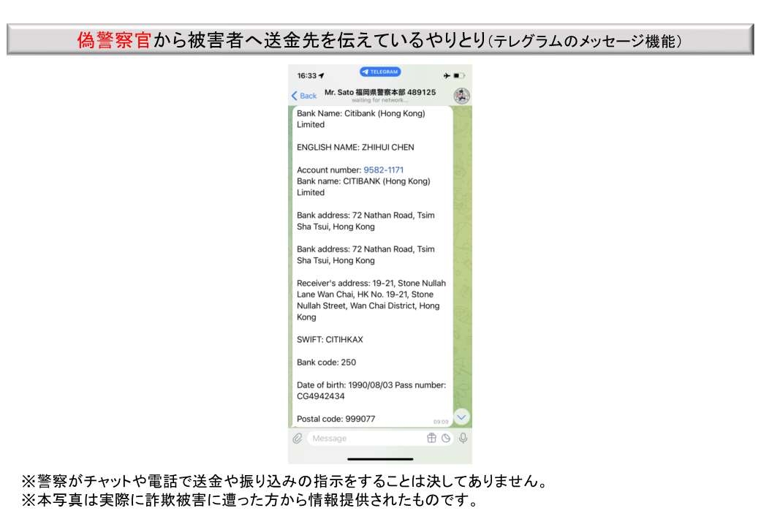The width and height of the screenshot is (761, 527).
Task: Tap the iOS home indicator bar
Action: pyautogui.click(x=380, y=458)
